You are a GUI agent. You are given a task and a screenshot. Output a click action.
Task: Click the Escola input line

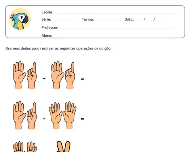point(116,13)
